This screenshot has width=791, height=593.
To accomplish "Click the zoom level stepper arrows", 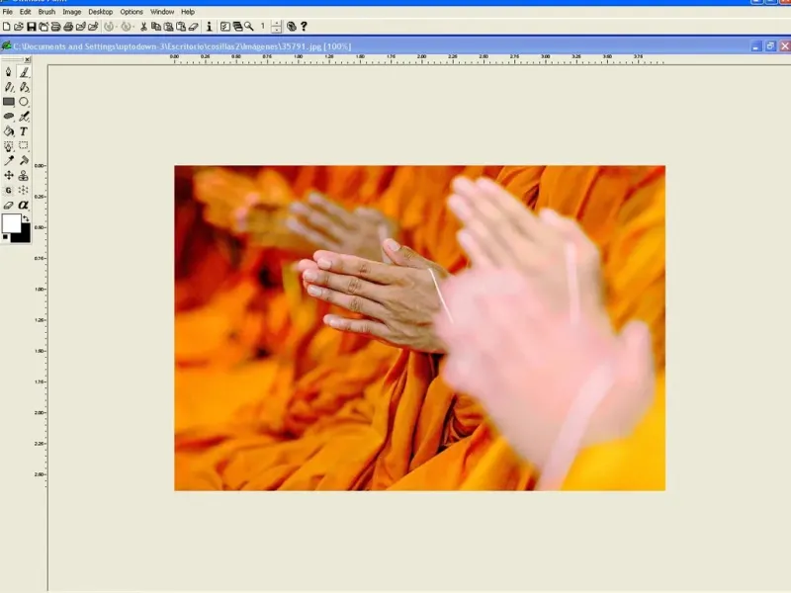I will click(x=277, y=27).
